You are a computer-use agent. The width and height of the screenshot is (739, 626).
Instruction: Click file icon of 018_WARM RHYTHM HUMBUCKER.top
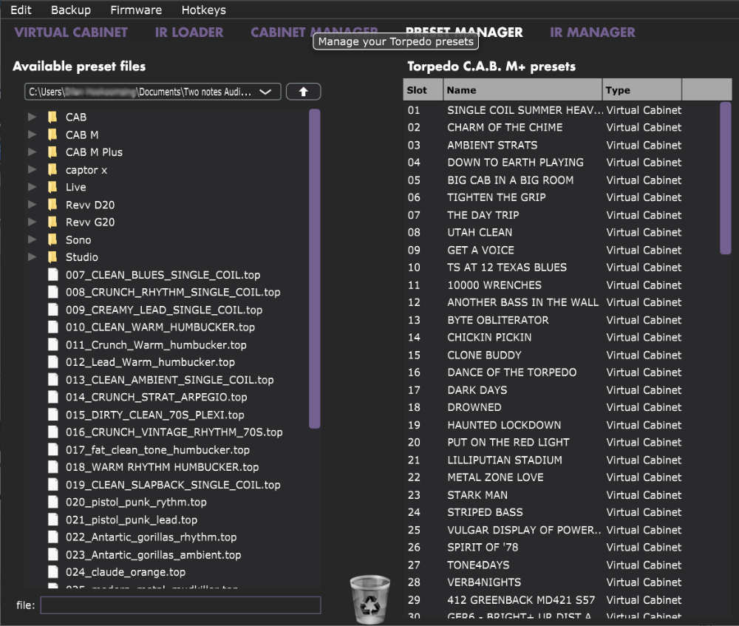[52, 467]
